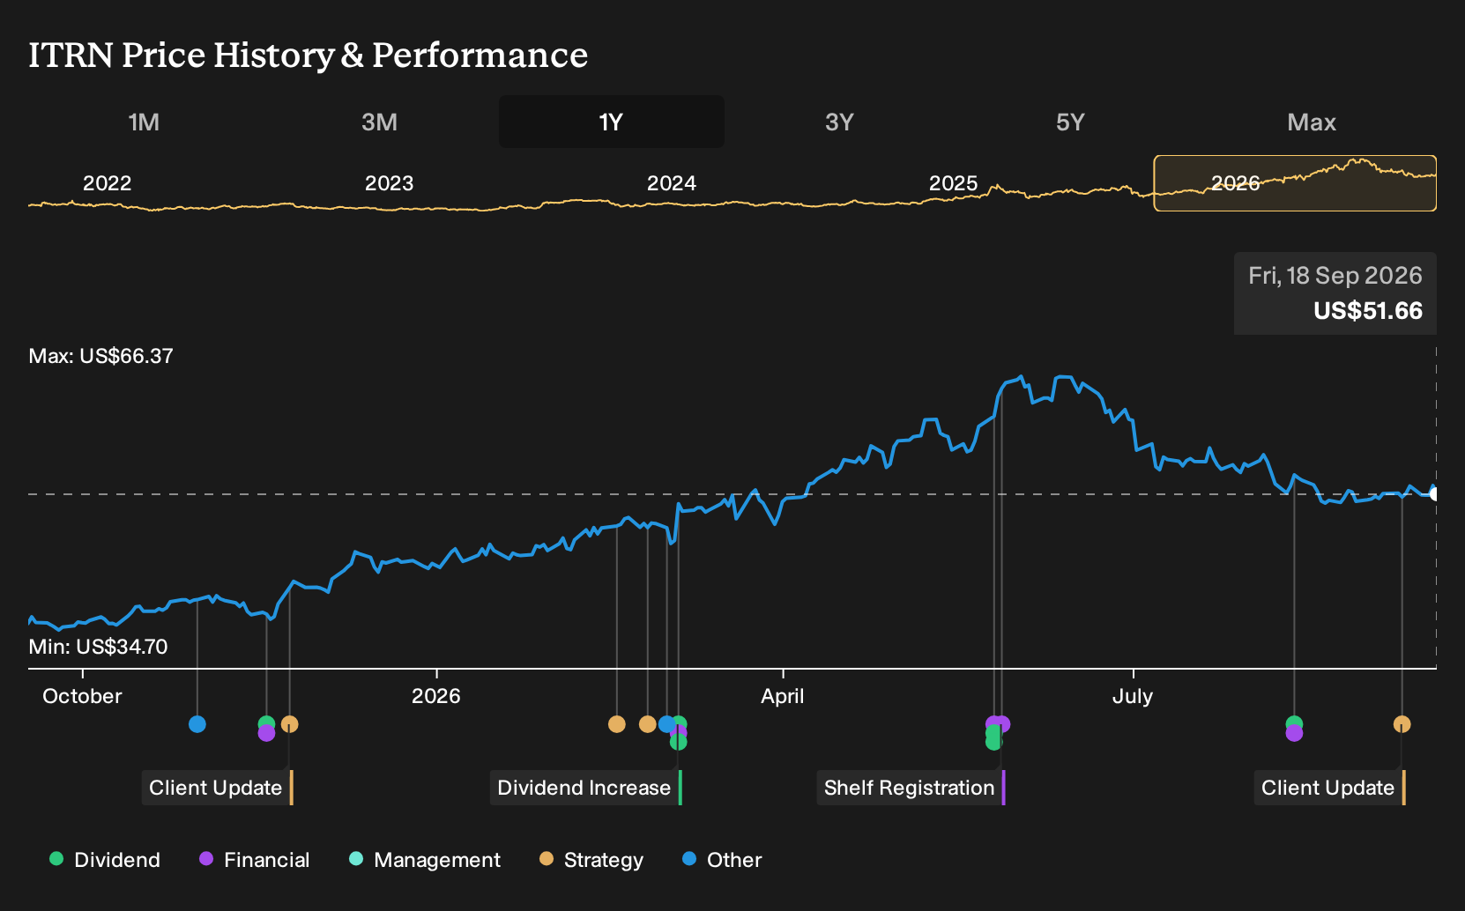Toggle Other events in the legend
Image resolution: width=1465 pixels, height=911 pixels.
(722, 860)
